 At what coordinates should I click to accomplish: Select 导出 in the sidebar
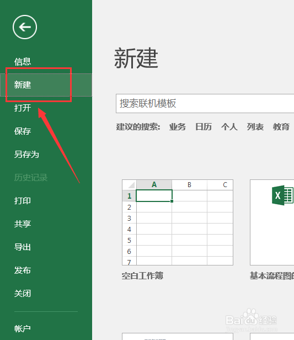23,247
